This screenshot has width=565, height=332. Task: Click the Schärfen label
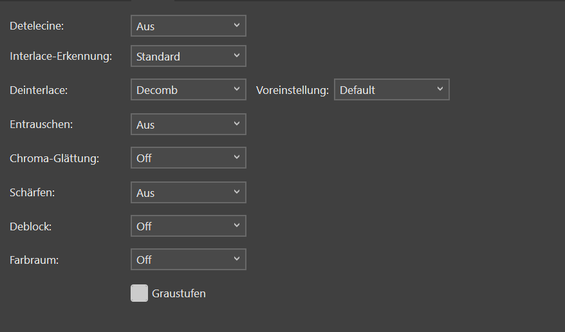pos(32,193)
